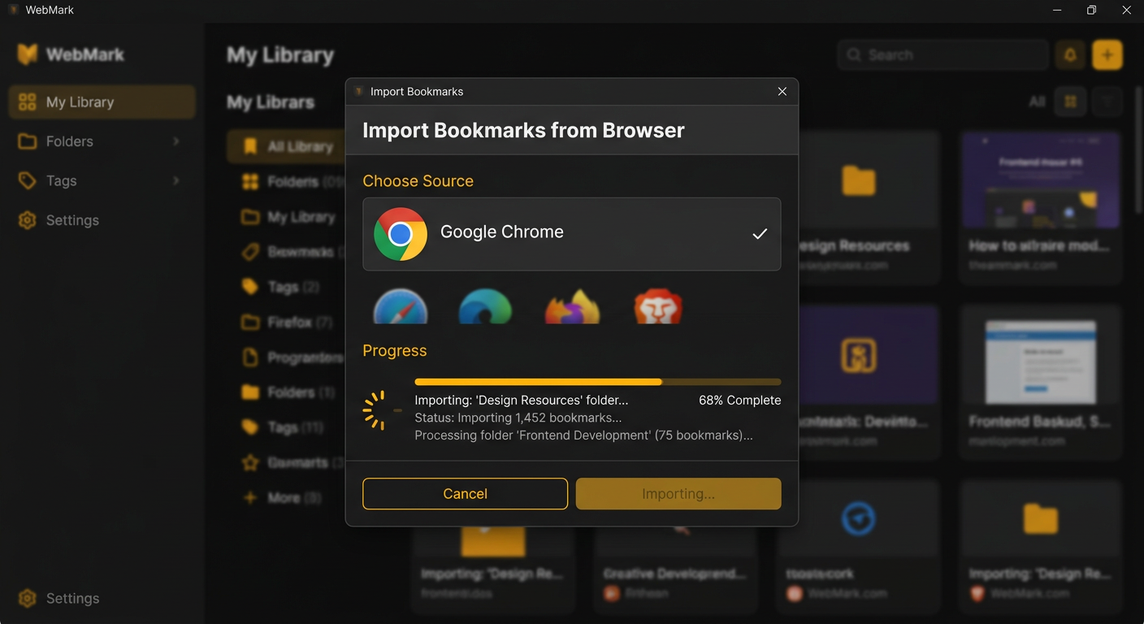The width and height of the screenshot is (1144, 624).
Task: Open notifications via the bell icon
Action: [1070, 55]
